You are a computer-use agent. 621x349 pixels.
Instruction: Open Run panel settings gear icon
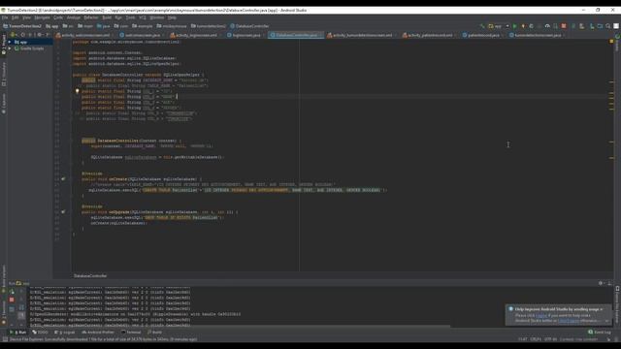[x=601, y=283]
